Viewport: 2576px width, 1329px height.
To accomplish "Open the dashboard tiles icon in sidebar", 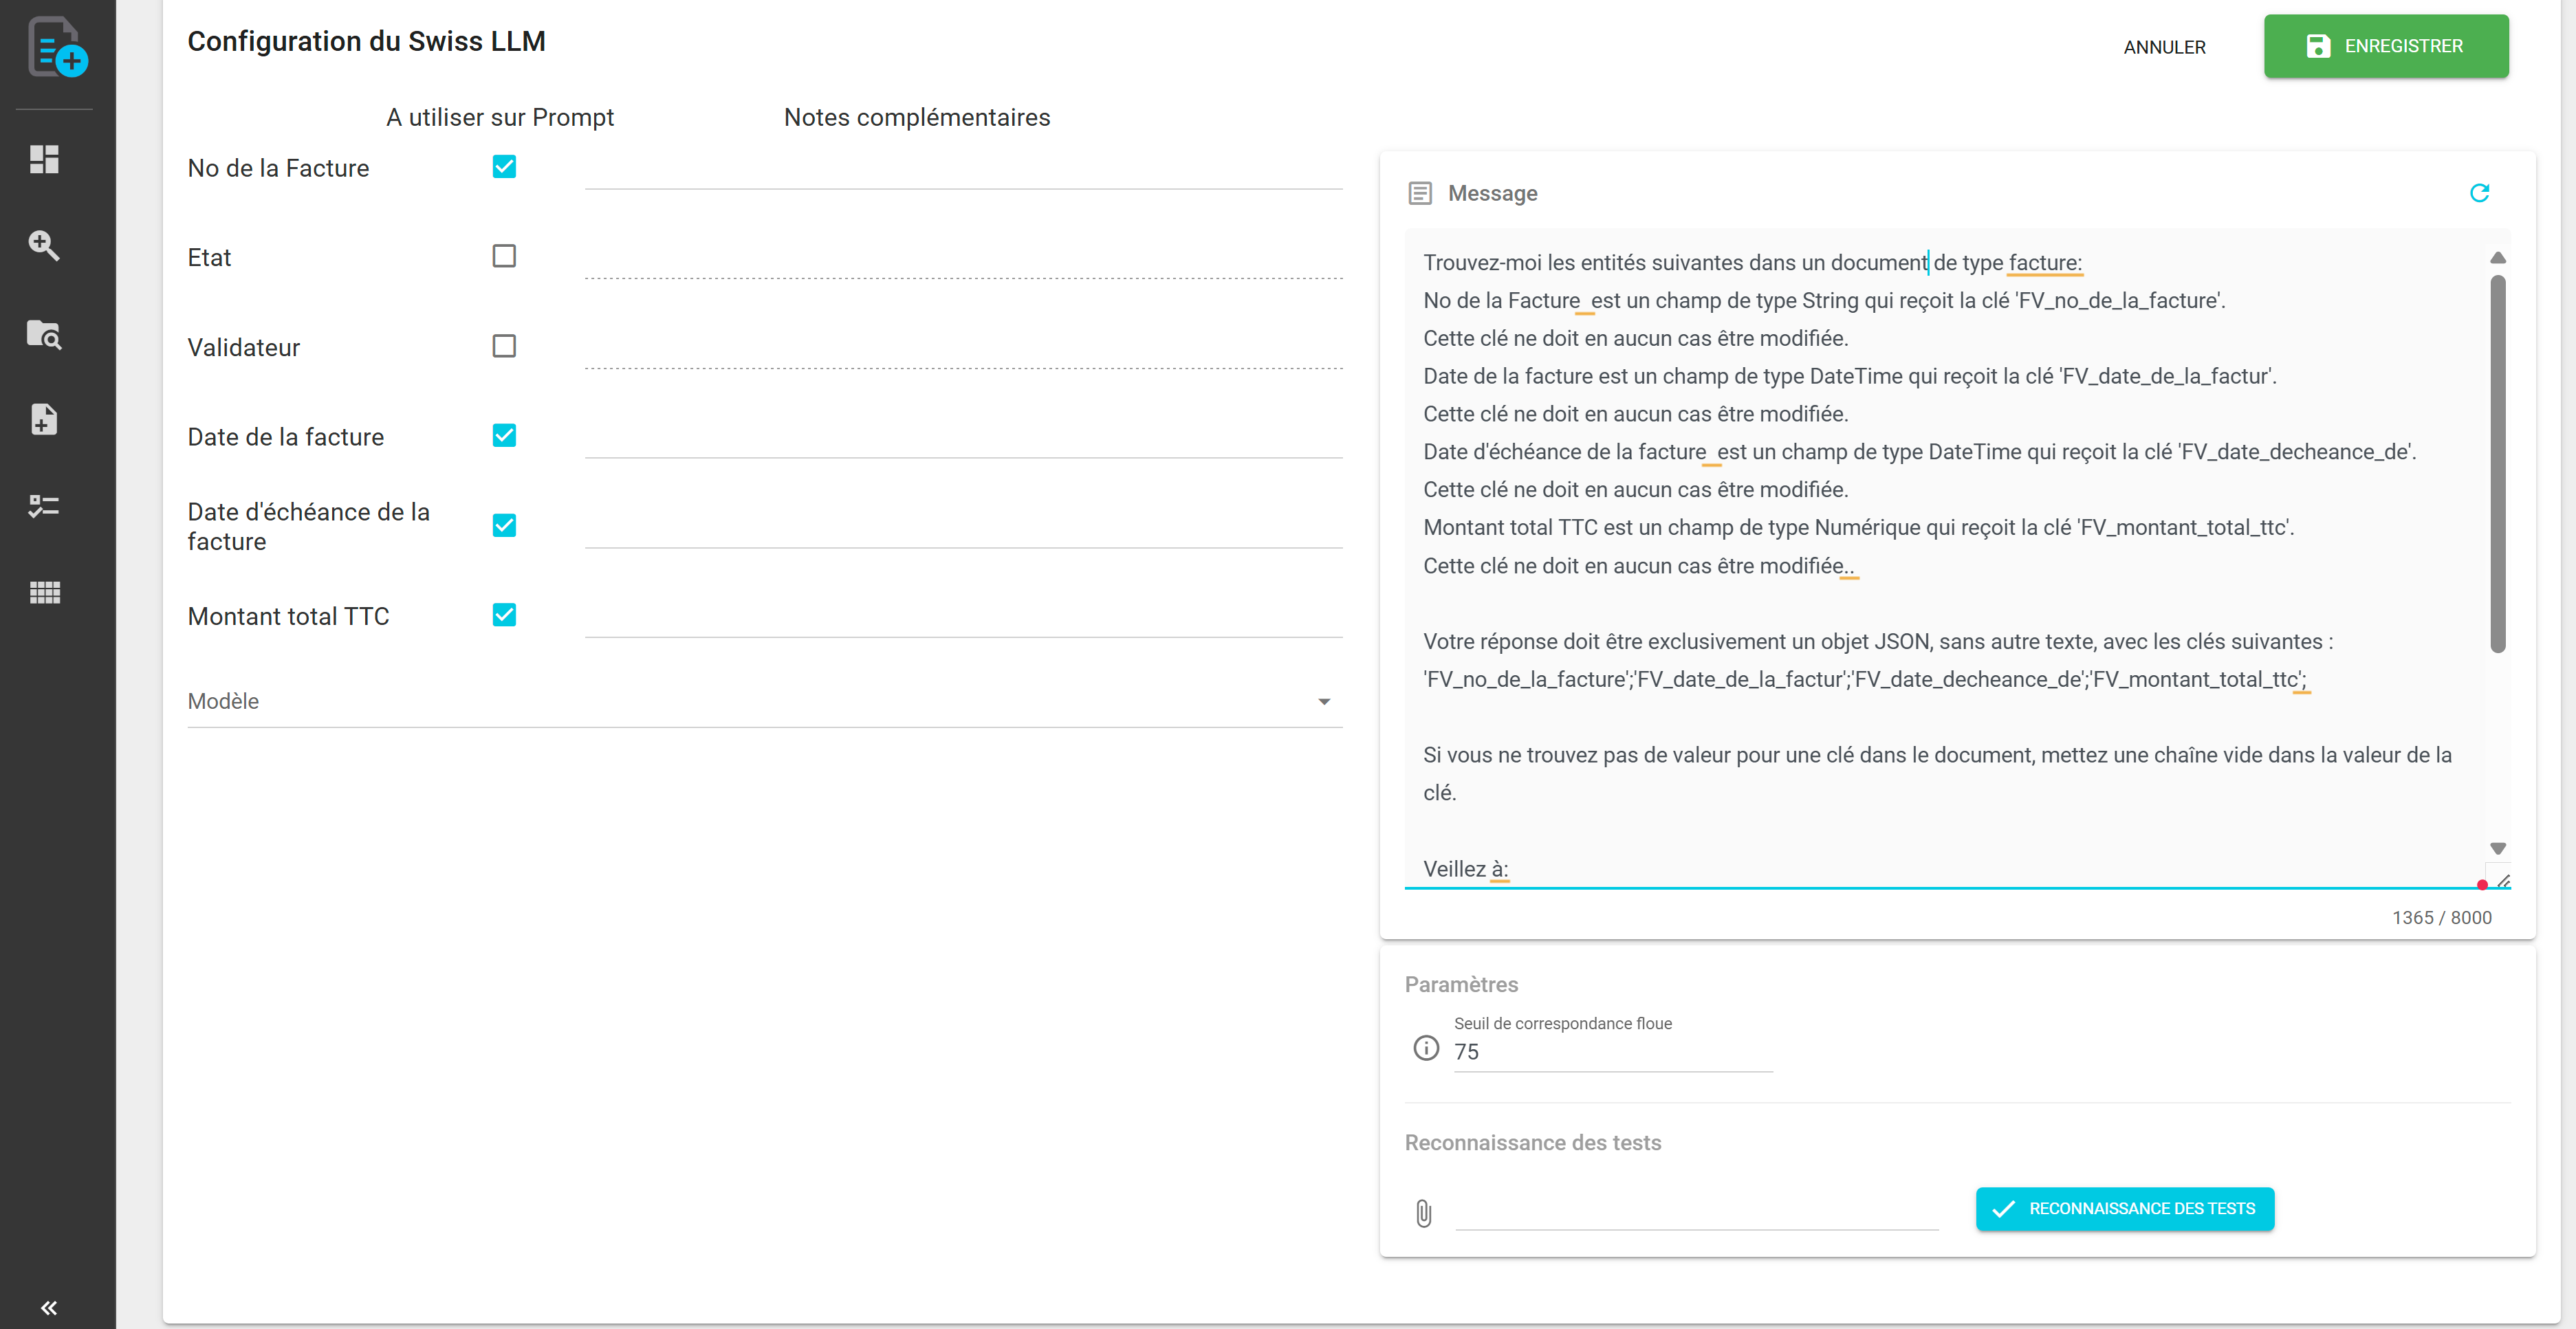I will [x=44, y=159].
